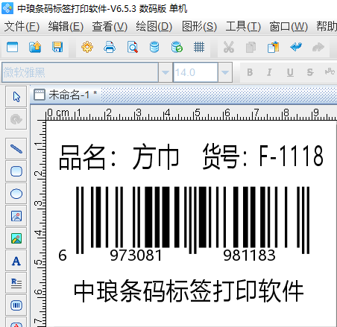Click the 微软雅黑 font name field
337x327 pixels.
tap(80, 72)
